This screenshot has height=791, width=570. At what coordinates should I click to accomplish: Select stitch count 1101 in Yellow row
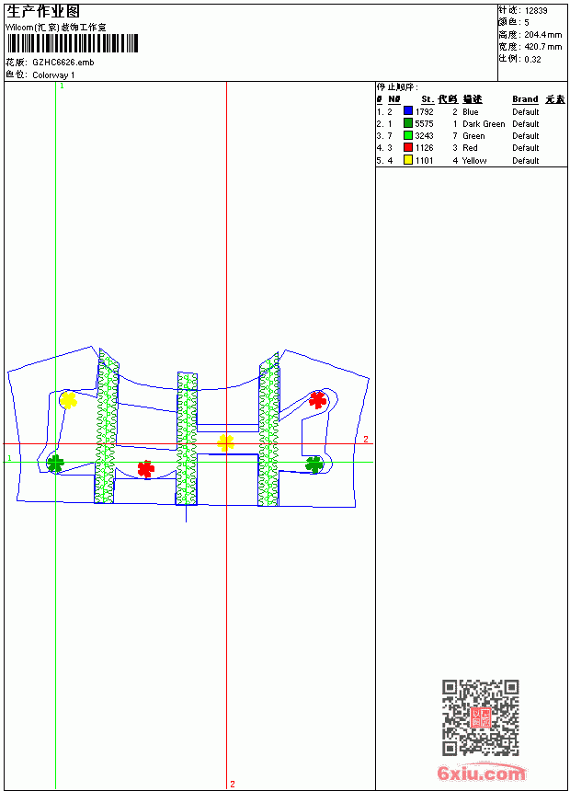(424, 160)
